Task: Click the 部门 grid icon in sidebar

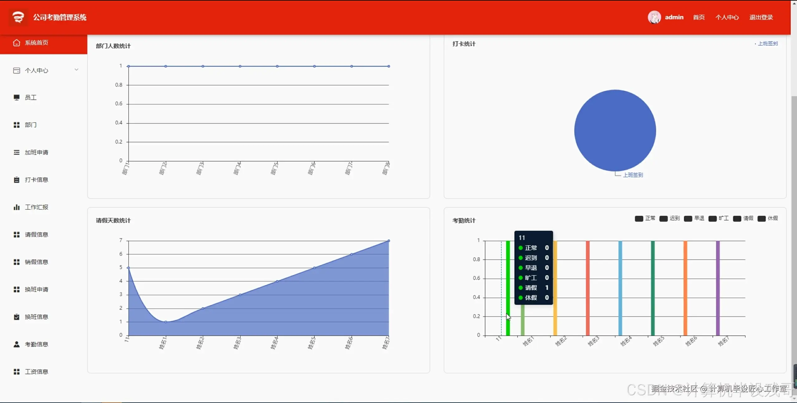Action: 17,125
